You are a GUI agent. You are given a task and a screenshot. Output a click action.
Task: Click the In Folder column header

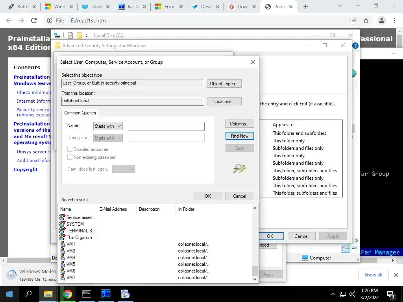[195, 209]
